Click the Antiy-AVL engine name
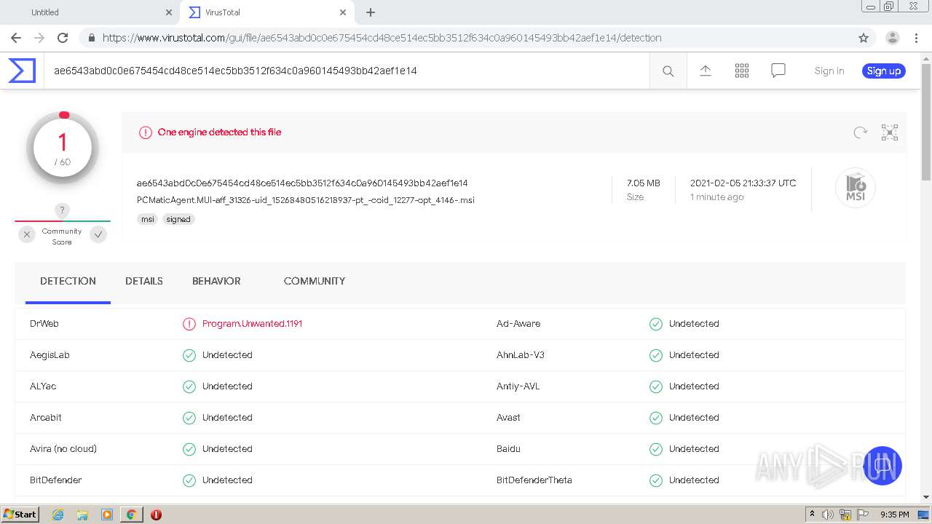 [x=518, y=386]
